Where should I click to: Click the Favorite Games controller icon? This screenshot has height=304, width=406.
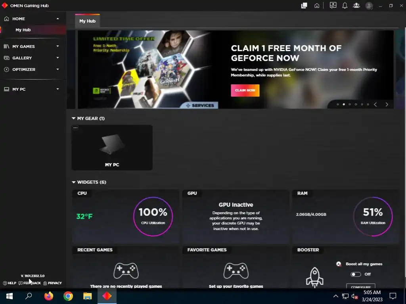pos(236,271)
